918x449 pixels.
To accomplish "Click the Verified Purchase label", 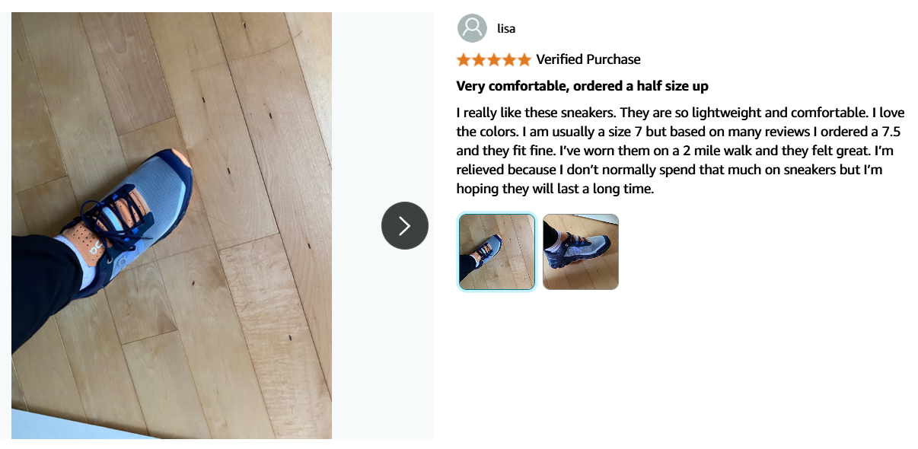I will click(588, 59).
